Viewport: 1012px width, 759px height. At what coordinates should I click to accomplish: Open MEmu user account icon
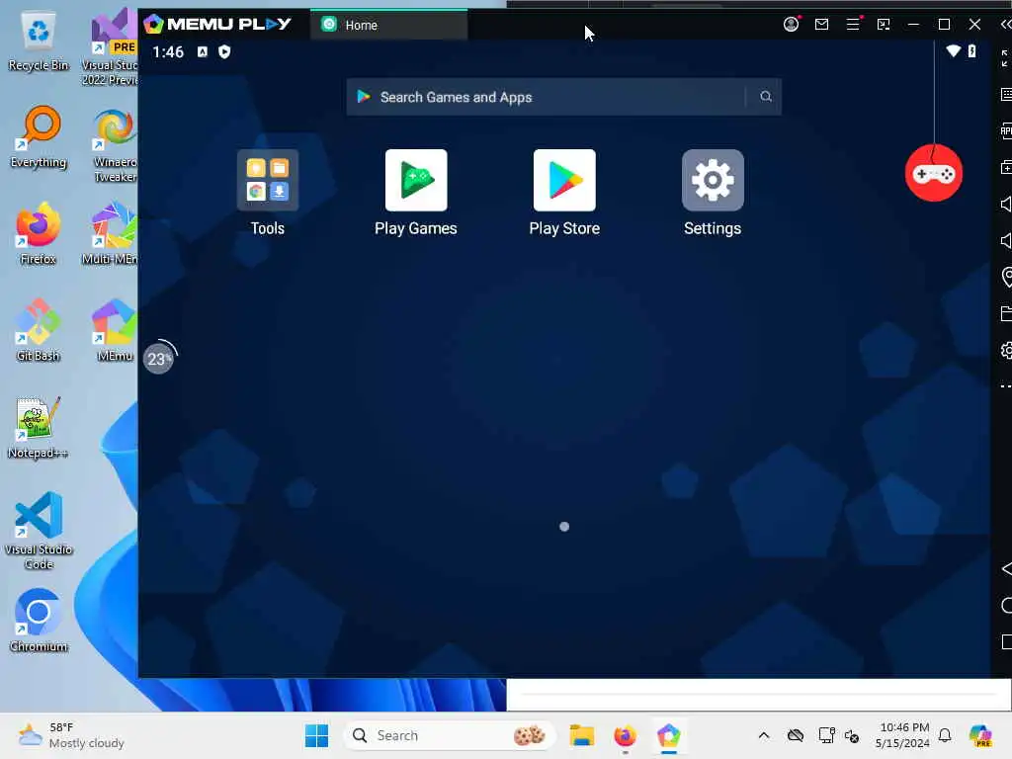tap(791, 25)
